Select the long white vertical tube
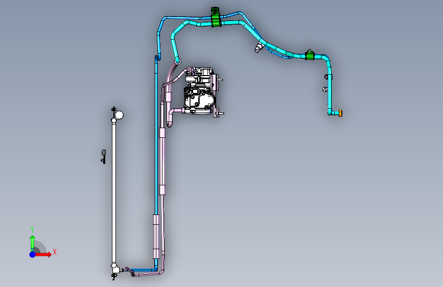Screen dimensions: 443x287 tap(114, 193)
